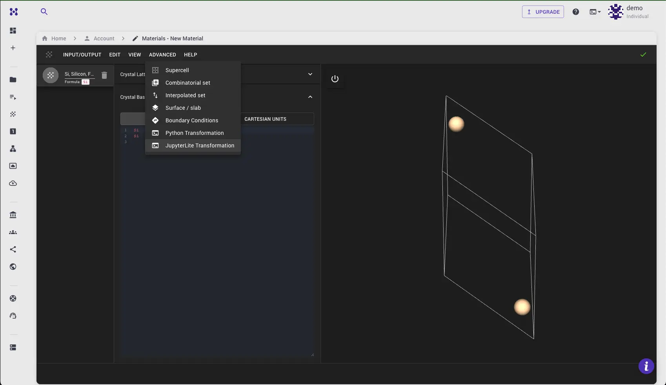The width and height of the screenshot is (666, 385).
Task: Collapse the Crystal Basis section
Action: [310, 97]
